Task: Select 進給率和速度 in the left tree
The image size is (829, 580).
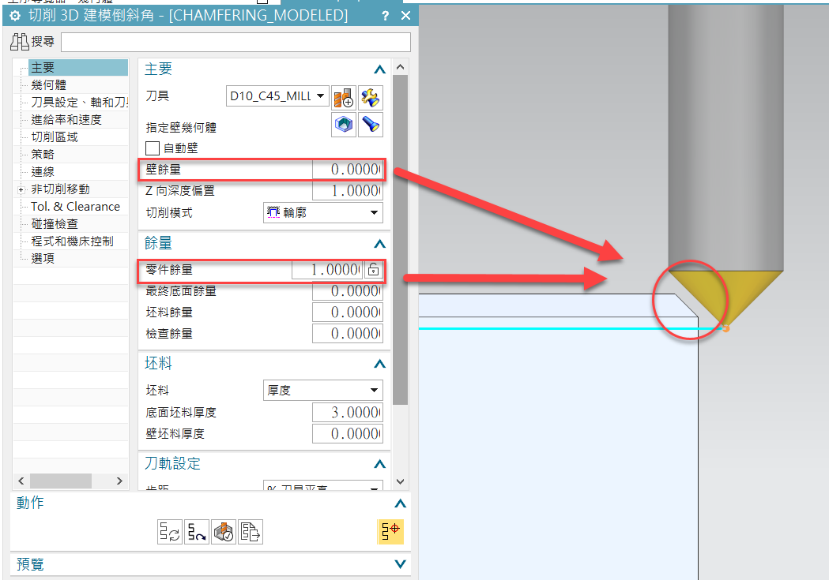Action: (x=66, y=120)
